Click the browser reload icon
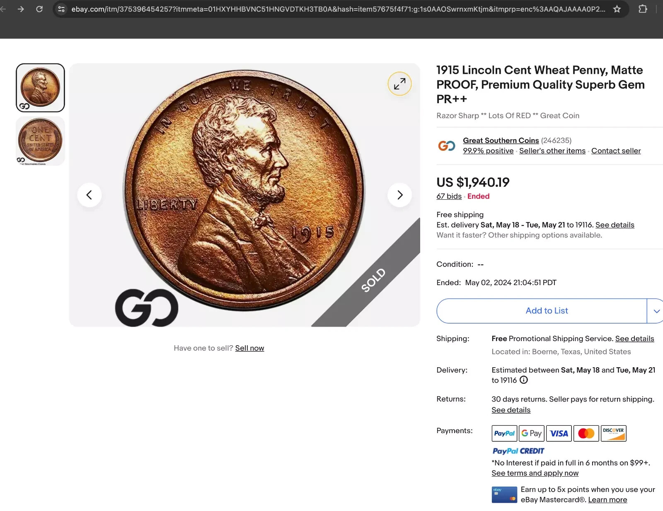 point(39,9)
